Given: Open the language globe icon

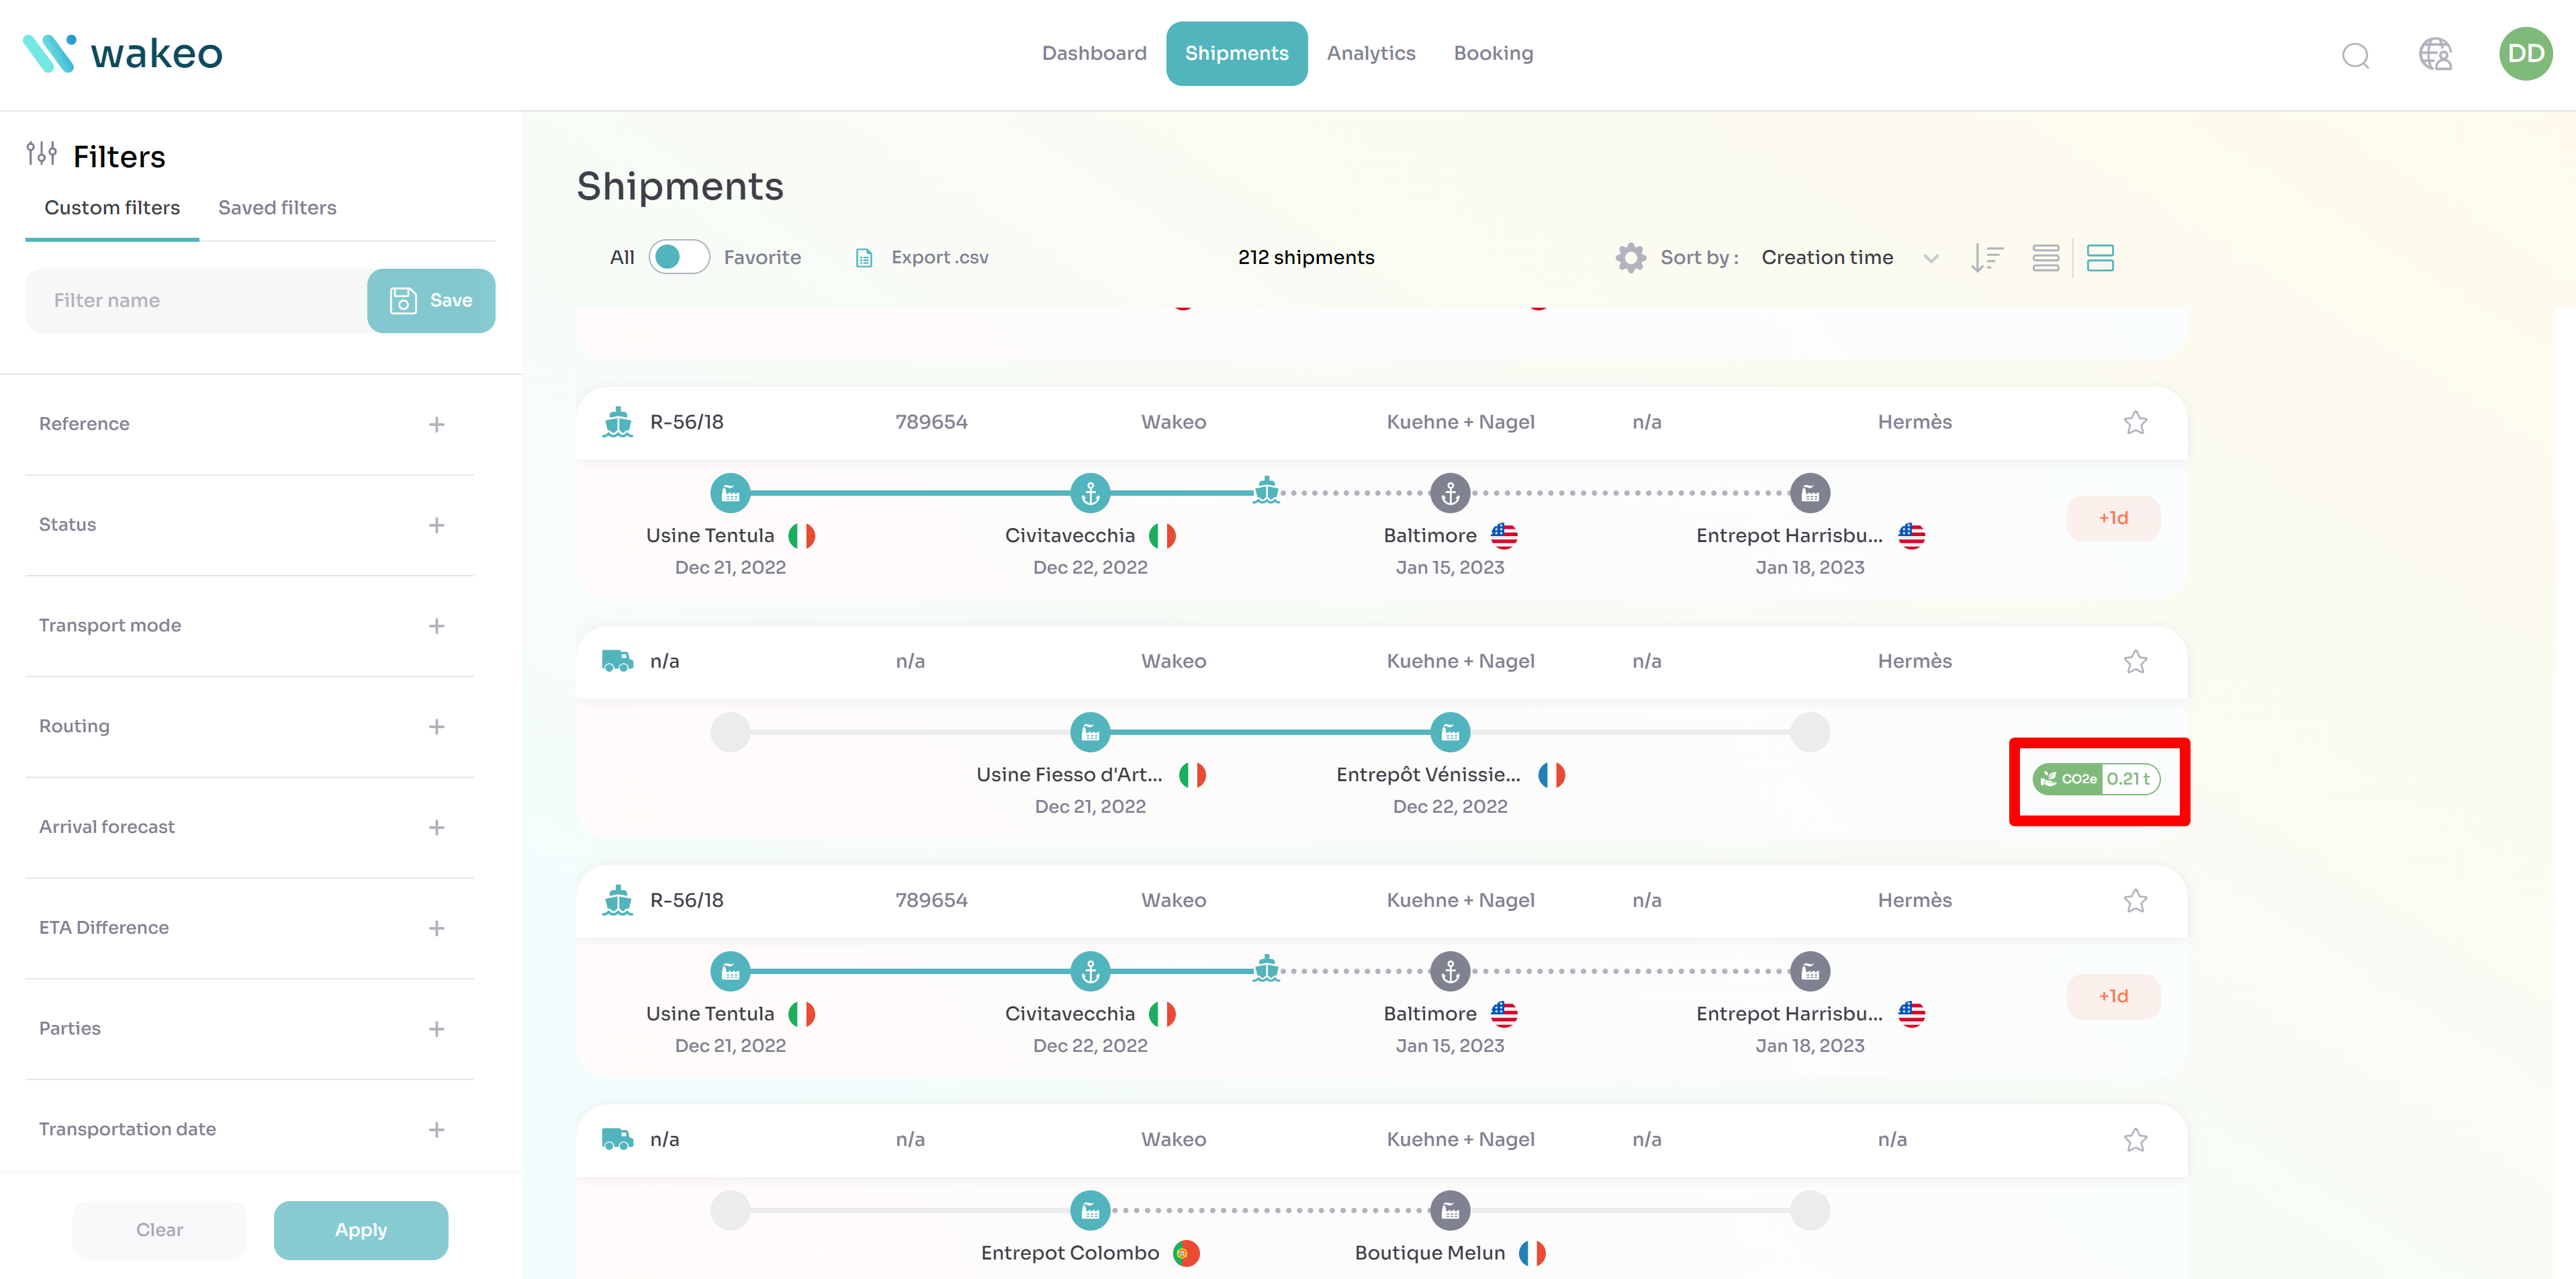Looking at the screenshot, I should click(2435, 54).
